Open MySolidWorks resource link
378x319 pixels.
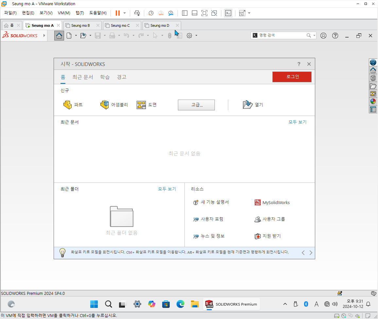pos(272,202)
